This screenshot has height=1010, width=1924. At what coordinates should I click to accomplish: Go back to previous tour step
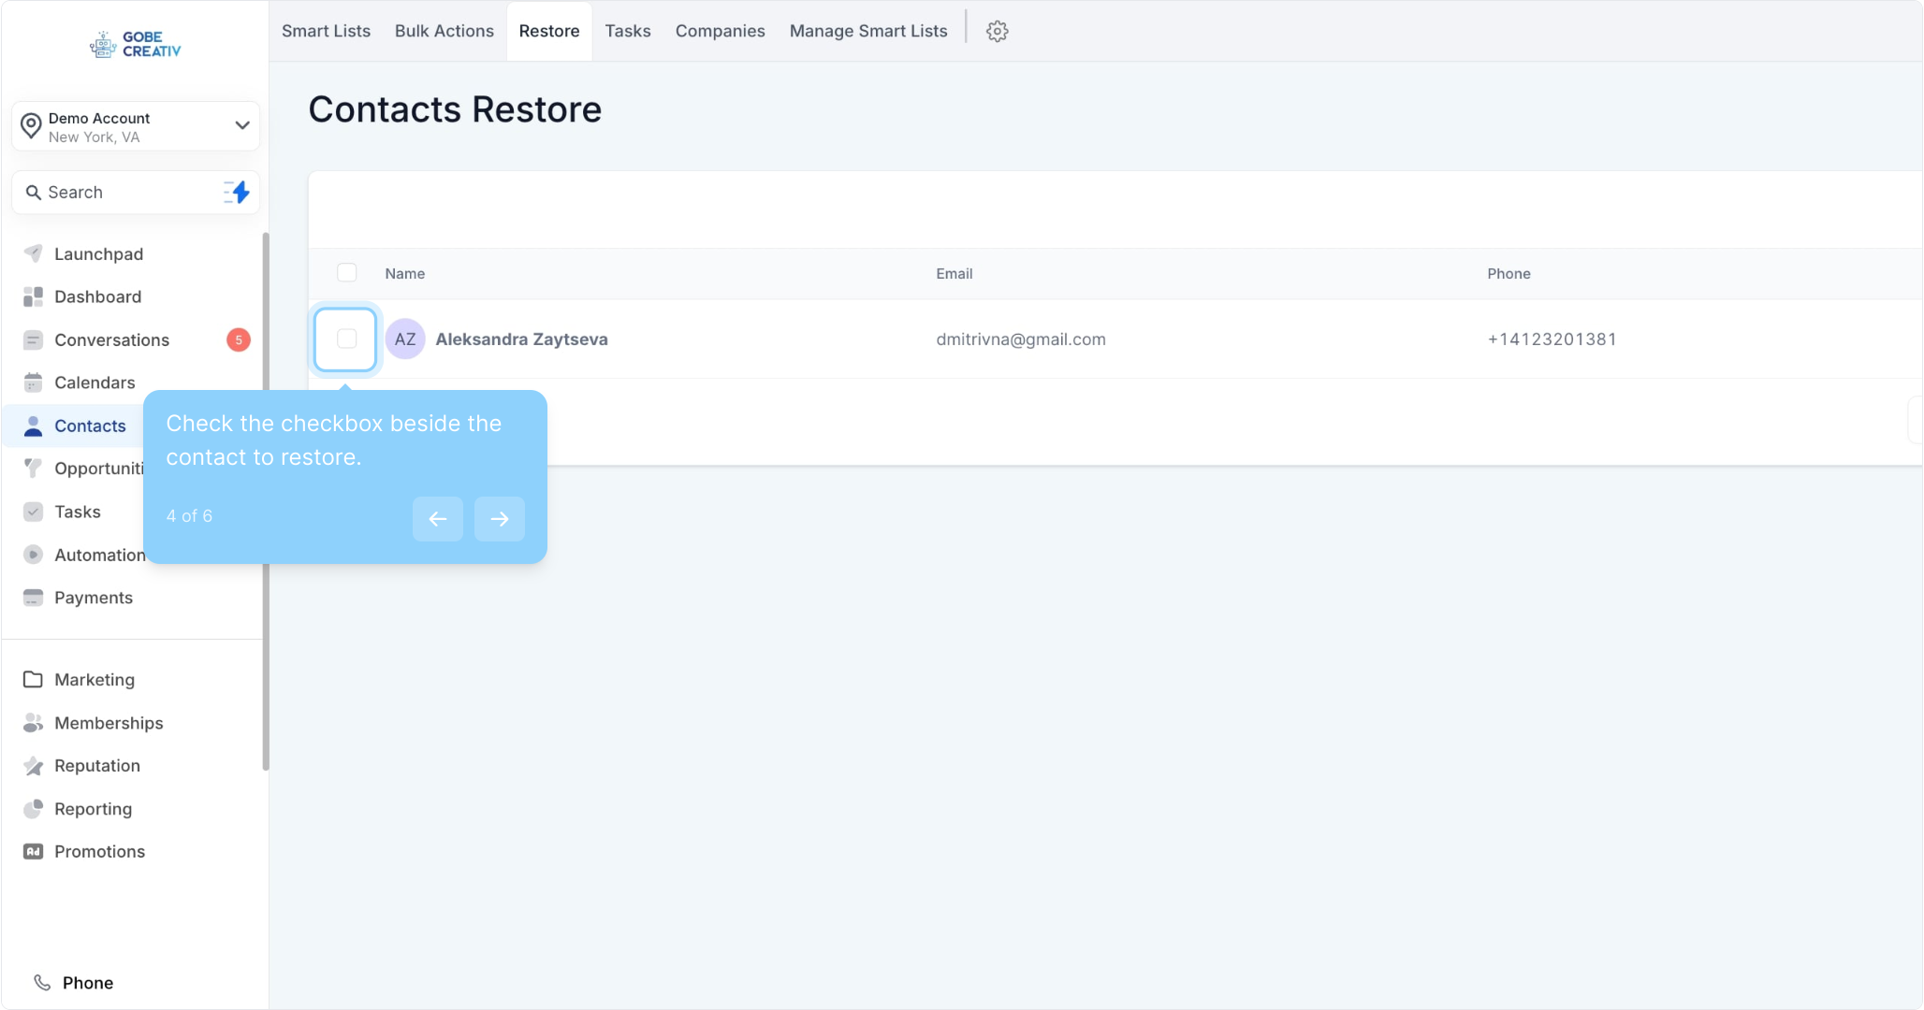(437, 518)
